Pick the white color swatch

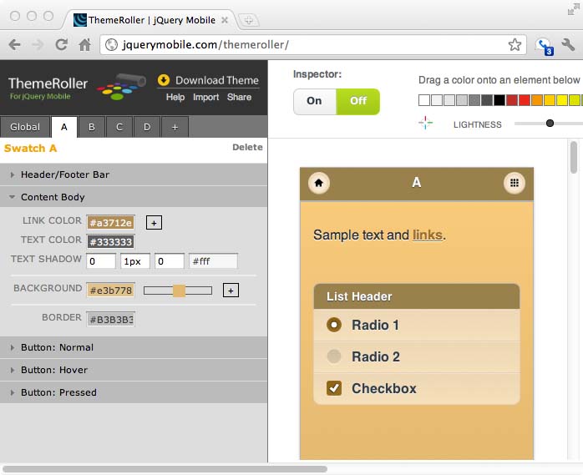coord(424,100)
